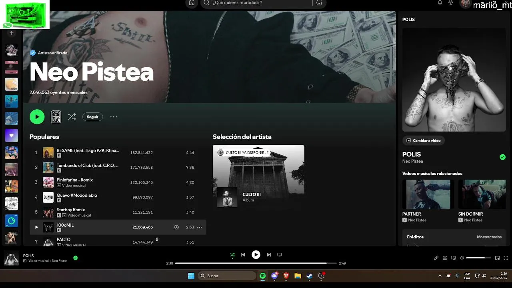Expand credits with Mostrar todos
The width and height of the screenshot is (512, 288).
click(x=489, y=237)
